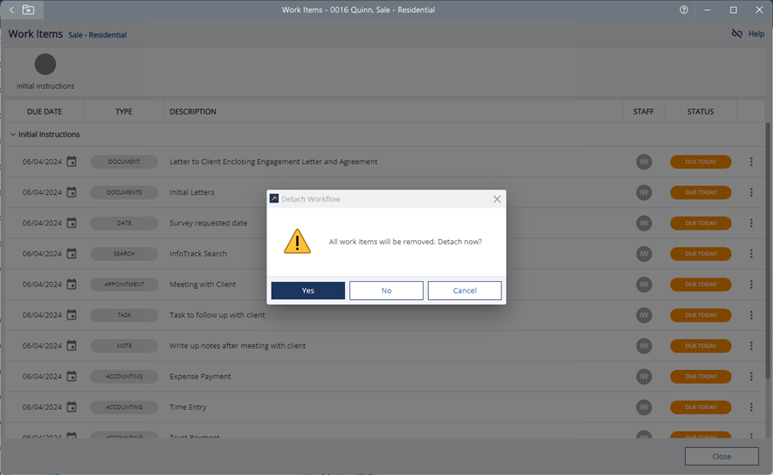
Task: Click No in Detach Workflow dialog
Action: click(x=386, y=290)
